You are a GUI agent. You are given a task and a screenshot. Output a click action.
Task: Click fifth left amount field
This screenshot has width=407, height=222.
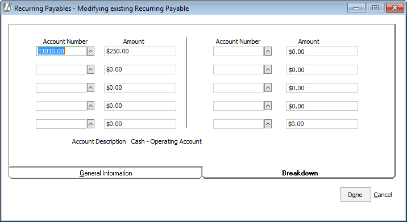[140, 124]
